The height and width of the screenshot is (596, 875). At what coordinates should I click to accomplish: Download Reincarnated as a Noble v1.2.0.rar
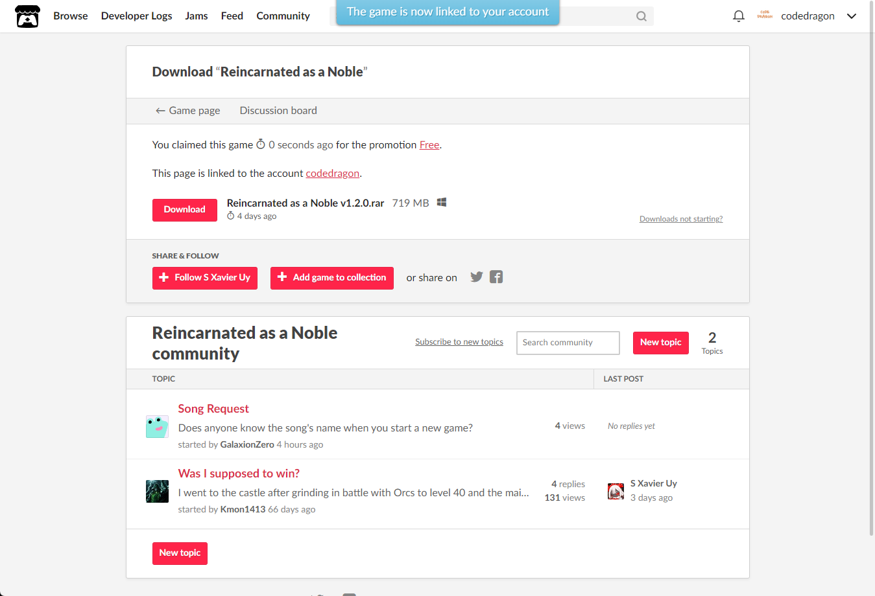click(x=185, y=210)
